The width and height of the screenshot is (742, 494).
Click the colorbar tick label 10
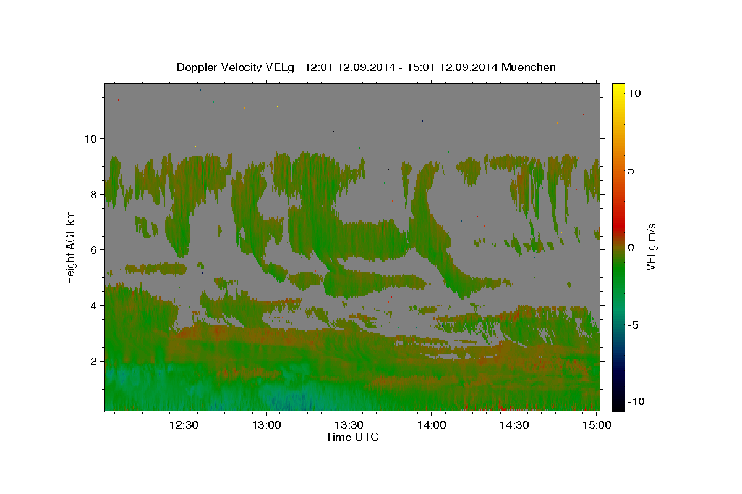(634, 93)
